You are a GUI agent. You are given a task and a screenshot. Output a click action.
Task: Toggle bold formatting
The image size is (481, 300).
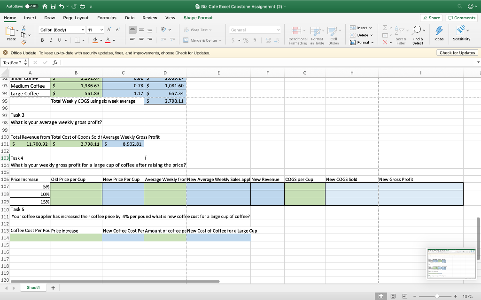click(42, 40)
